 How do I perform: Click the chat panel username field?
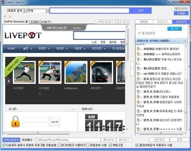click(145, 29)
